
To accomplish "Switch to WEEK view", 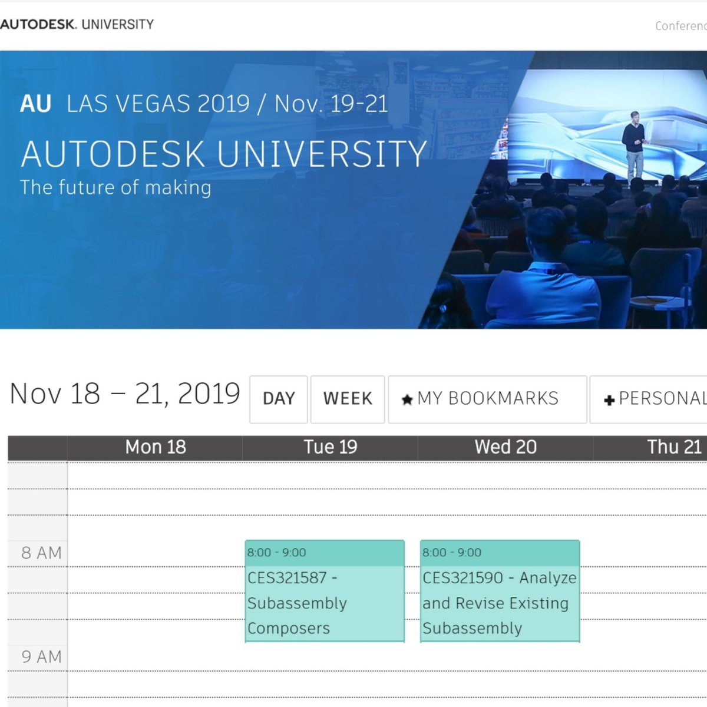I will click(348, 399).
